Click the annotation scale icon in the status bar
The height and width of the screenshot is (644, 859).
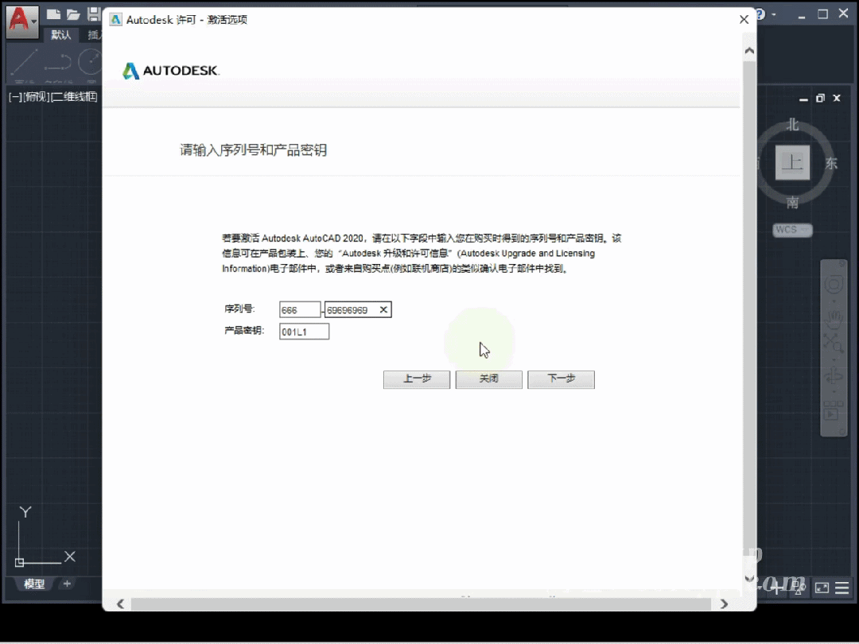[x=799, y=588]
